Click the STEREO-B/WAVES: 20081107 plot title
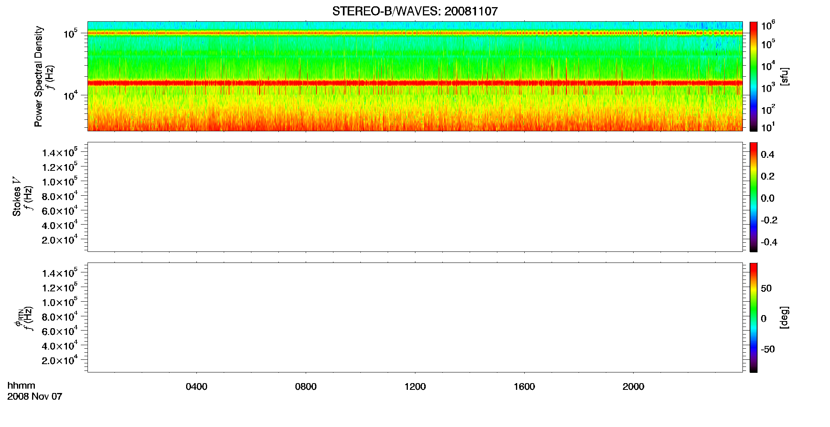 click(x=415, y=11)
